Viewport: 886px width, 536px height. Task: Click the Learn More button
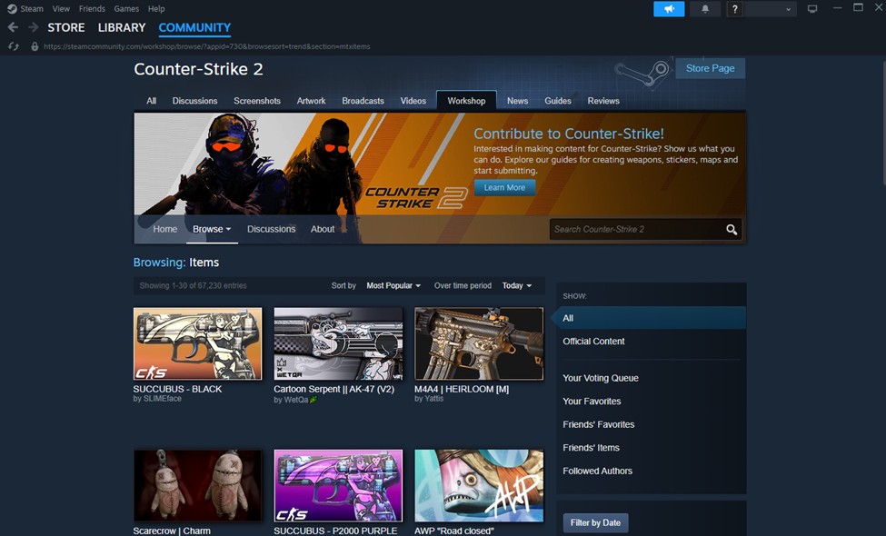[x=504, y=187]
